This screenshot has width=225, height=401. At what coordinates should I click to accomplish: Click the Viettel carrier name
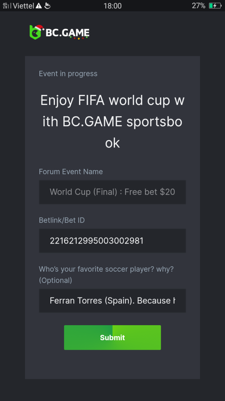[23, 6]
